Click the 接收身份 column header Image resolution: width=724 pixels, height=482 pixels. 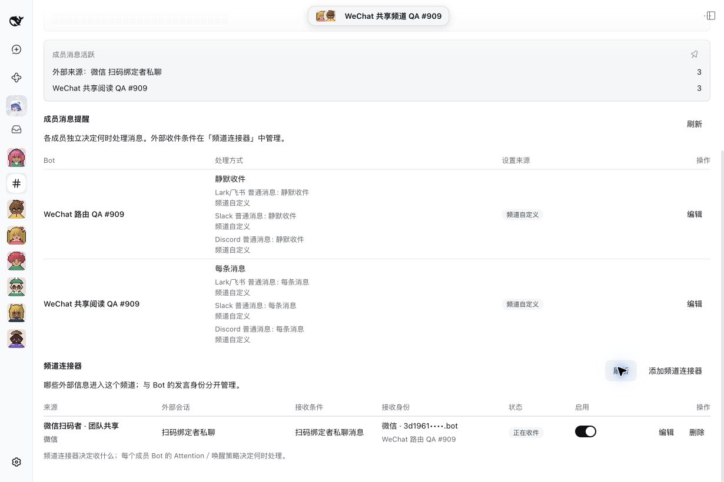(x=396, y=407)
